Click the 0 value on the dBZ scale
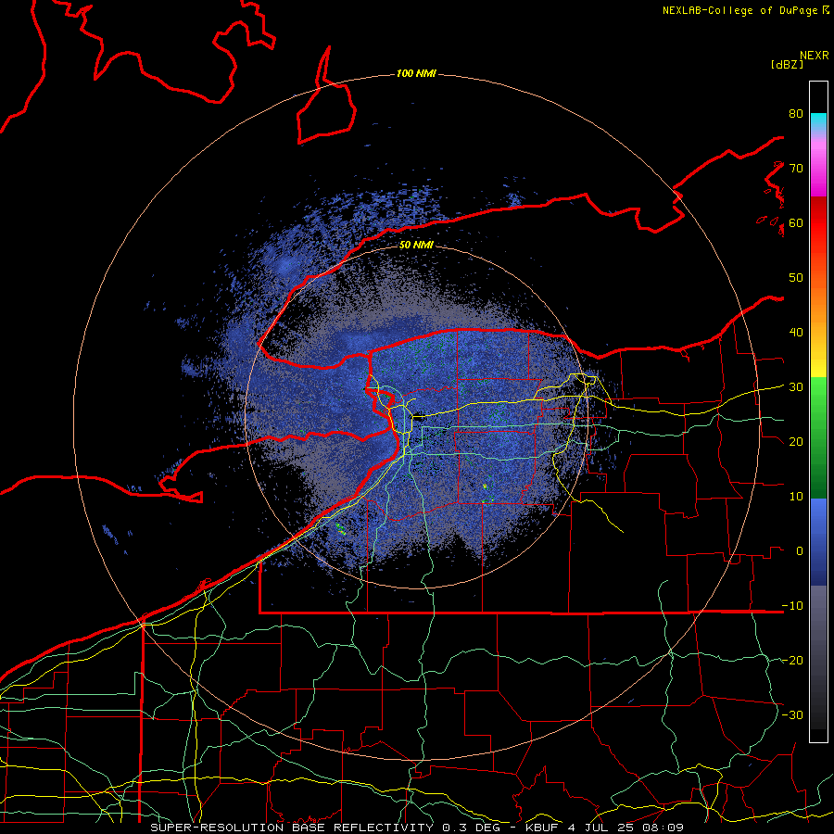834x834 pixels. 800,551
